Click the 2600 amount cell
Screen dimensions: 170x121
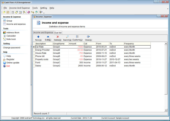(x=76, y=66)
